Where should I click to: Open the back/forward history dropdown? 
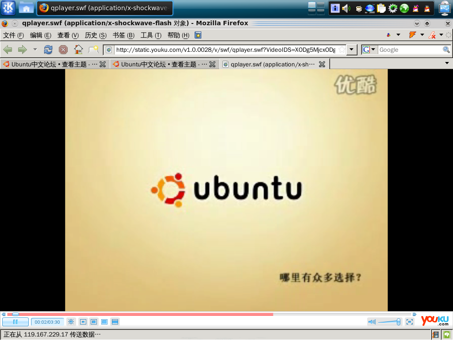pyautogui.click(x=35, y=50)
